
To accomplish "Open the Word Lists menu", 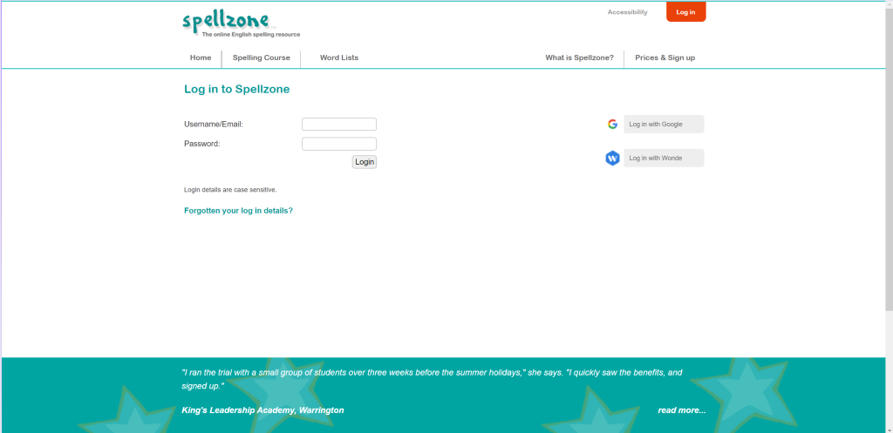I will [339, 58].
